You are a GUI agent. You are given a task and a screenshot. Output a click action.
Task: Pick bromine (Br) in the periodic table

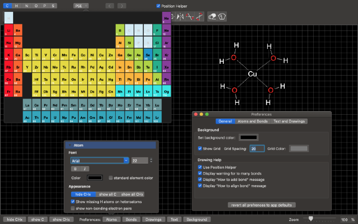157,54
